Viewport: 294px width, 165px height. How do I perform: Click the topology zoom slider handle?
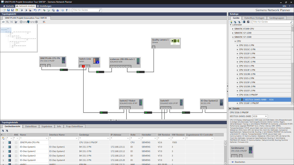28,22
